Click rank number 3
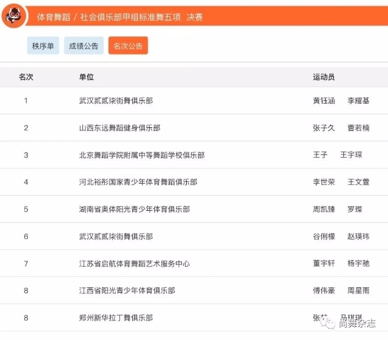This screenshot has width=388, height=340. (x=26, y=155)
